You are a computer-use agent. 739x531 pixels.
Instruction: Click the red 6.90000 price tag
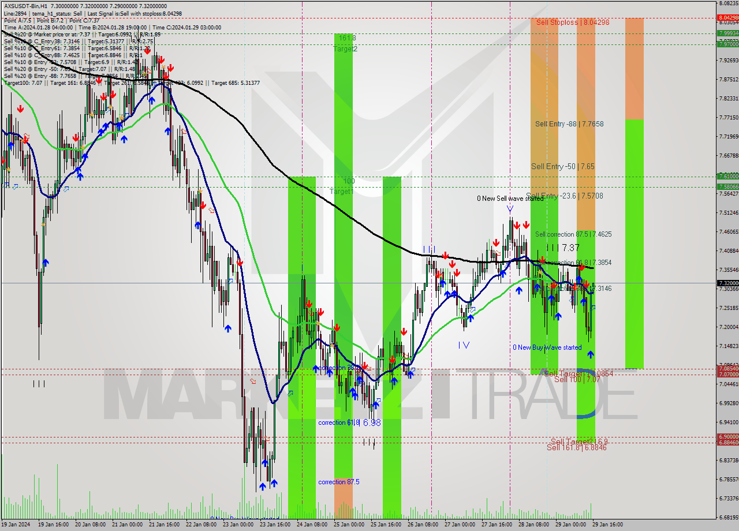coord(727,436)
